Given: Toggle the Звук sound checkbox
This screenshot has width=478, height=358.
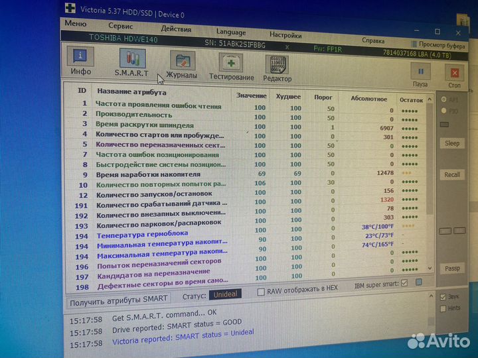Looking at the screenshot, I should 443,297.
